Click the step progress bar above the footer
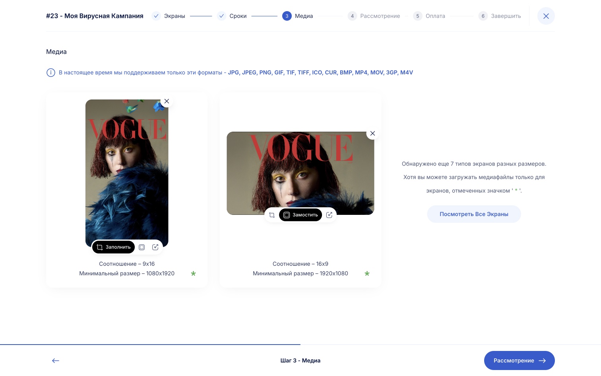The height and width of the screenshot is (376, 601). point(300,345)
